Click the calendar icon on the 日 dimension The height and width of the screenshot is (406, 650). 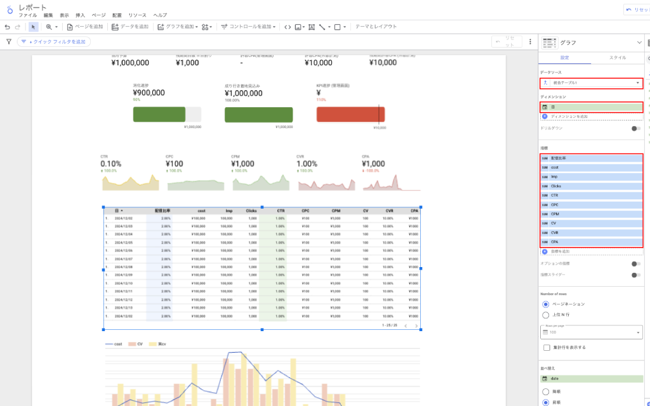[x=545, y=107]
